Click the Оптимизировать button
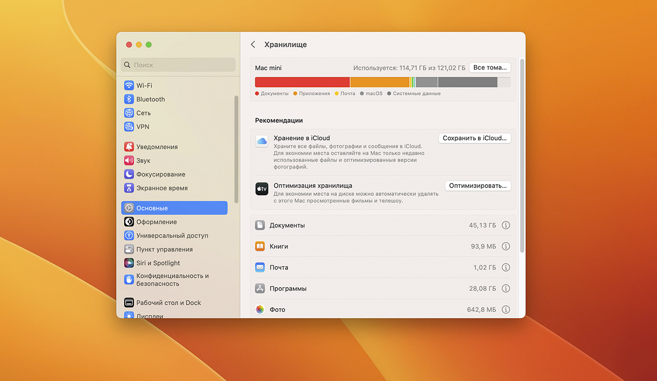657x381 pixels. pos(478,186)
